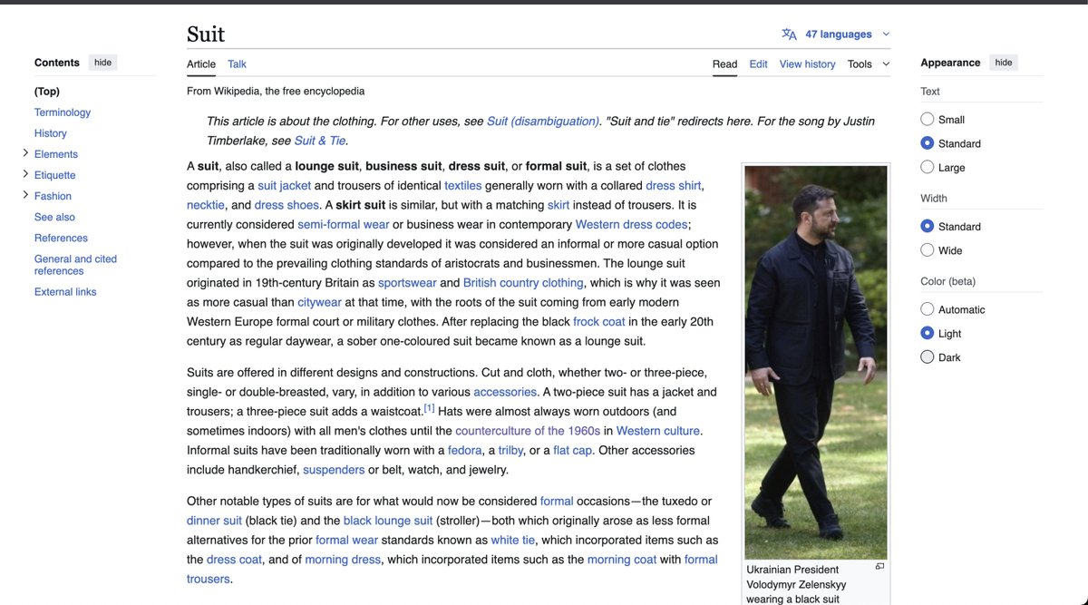Follow the suit jacket link
The image size is (1088, 605).
(284, 186)
